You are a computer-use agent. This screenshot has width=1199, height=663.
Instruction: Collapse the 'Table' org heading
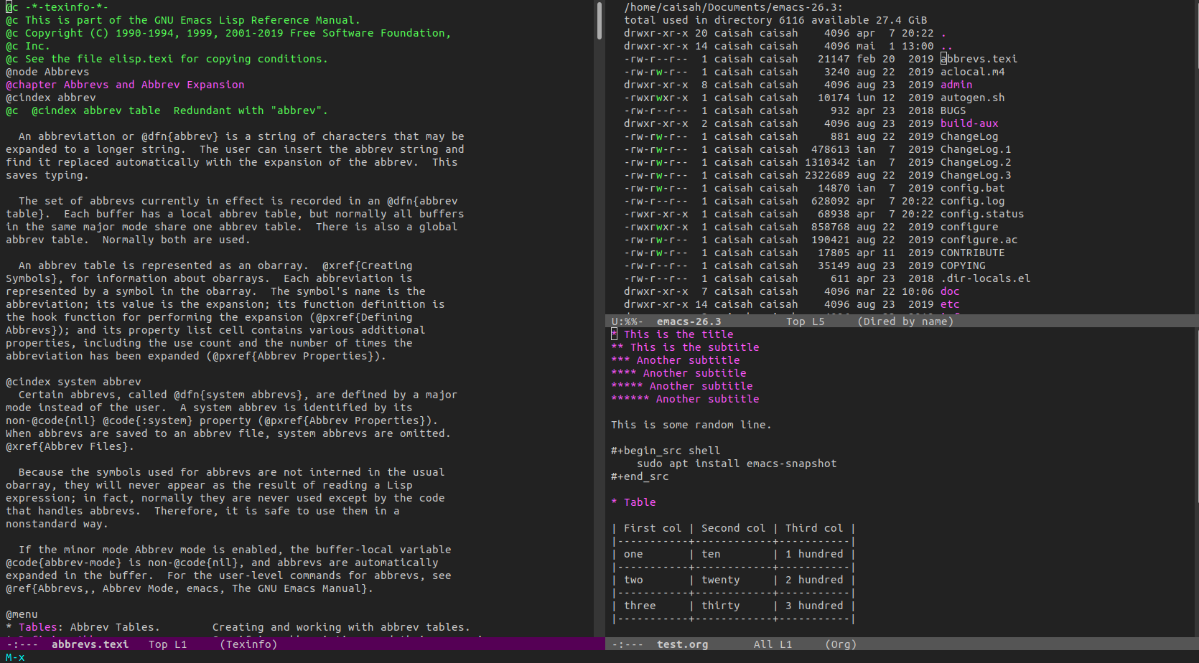tap(639, 502)
